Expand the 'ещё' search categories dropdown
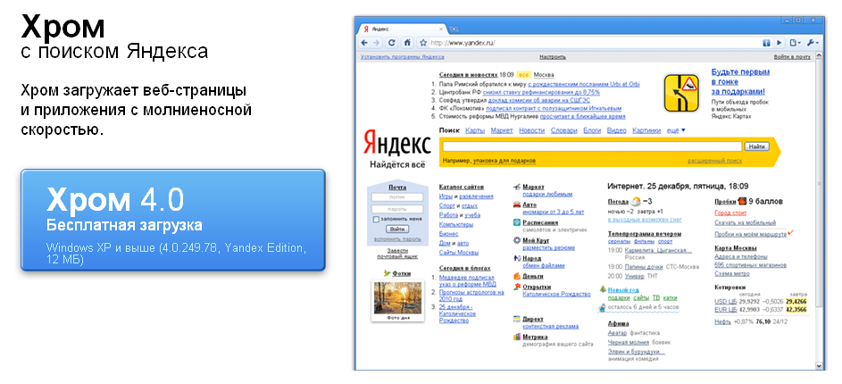The image size is (842, 384). [x=676, y=130]
